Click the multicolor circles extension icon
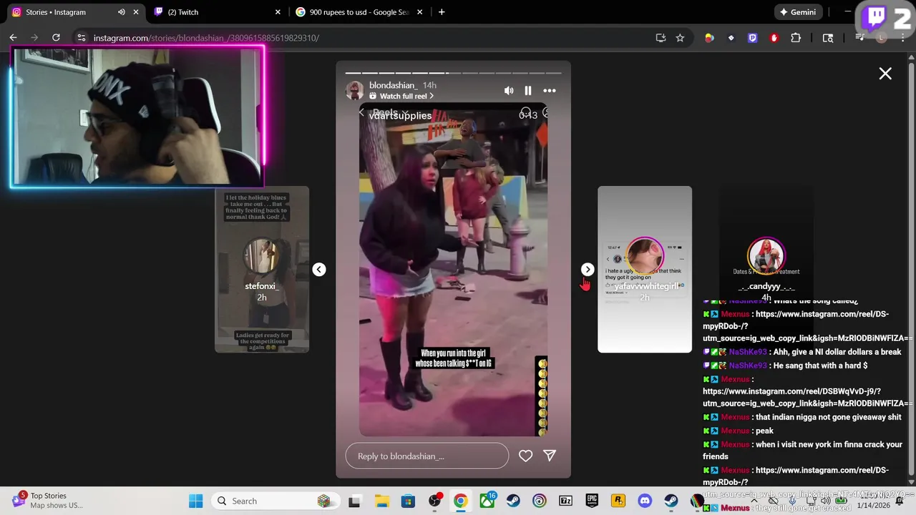916x515 pixels. click(x=709, y=38)
